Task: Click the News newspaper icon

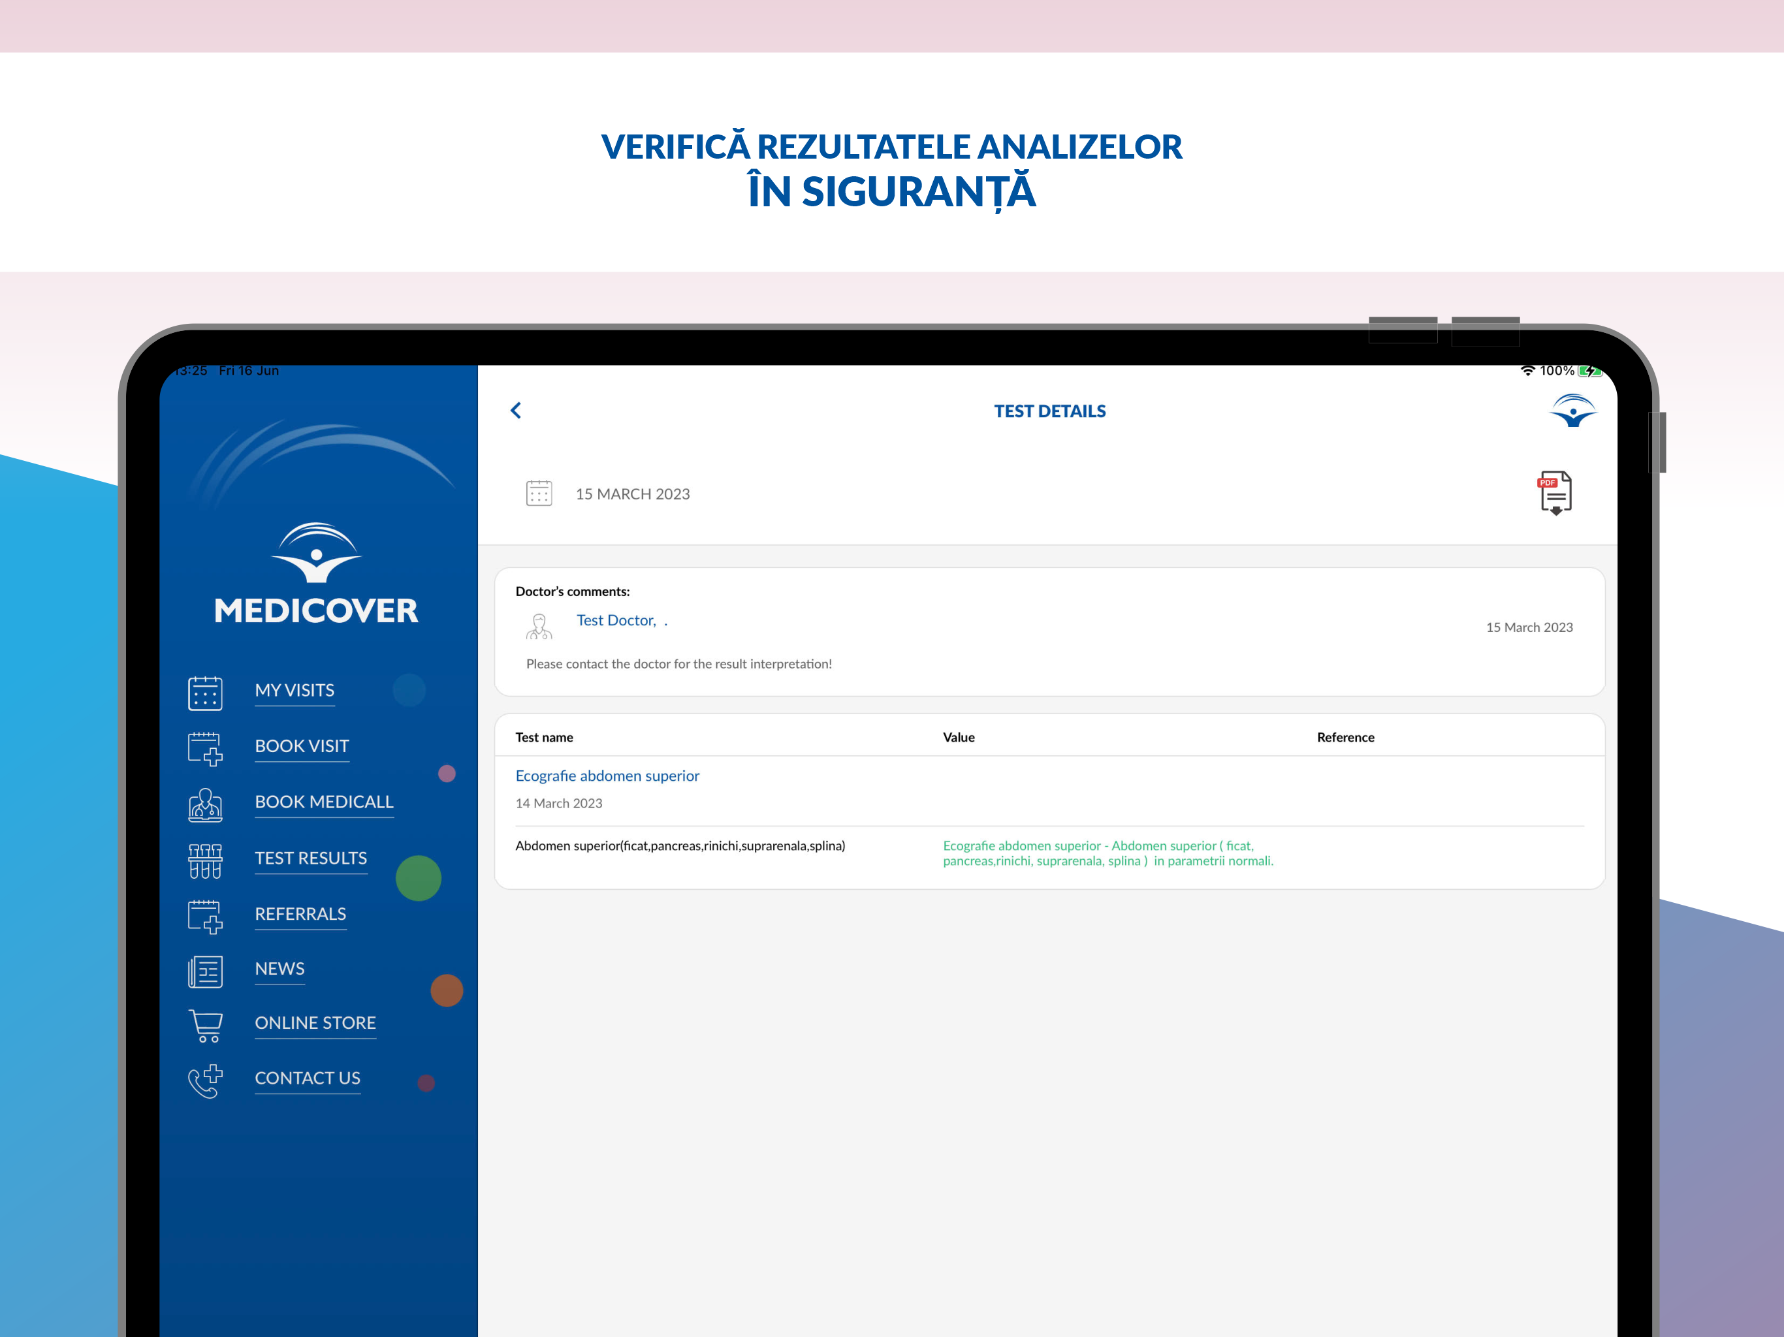Action: click(x=205, y=971)
